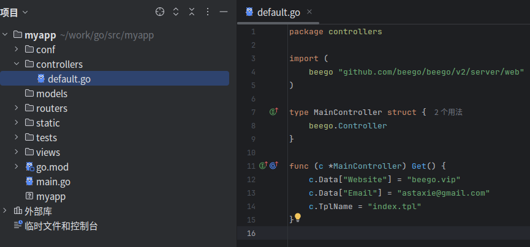Click the conf folder icon

(29, 50)
